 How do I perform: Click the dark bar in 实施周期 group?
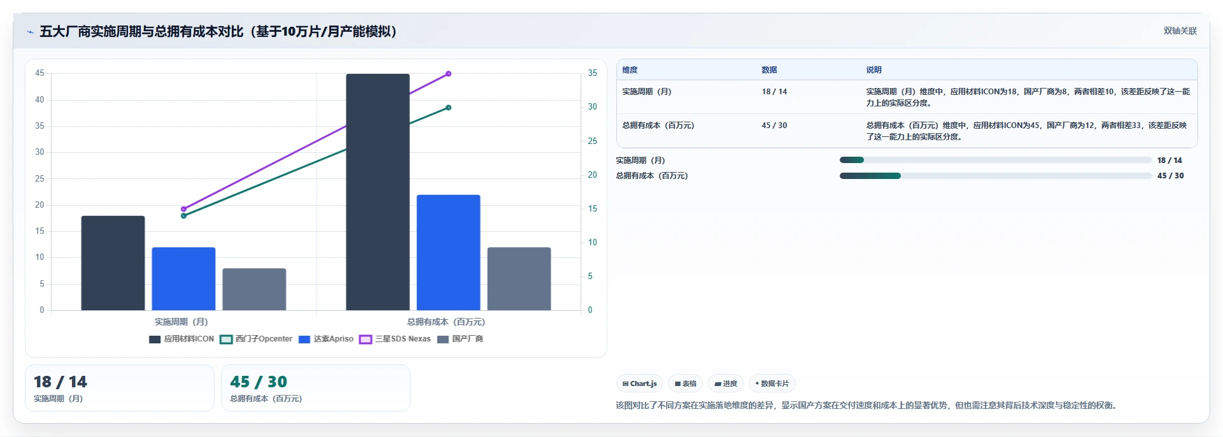coord(113,263)
